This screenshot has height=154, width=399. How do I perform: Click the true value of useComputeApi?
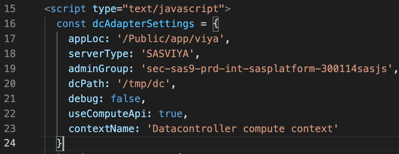pyautogui.click(x=171, y=114)
